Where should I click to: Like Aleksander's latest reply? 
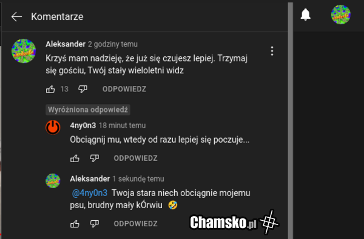coord(75,224)
